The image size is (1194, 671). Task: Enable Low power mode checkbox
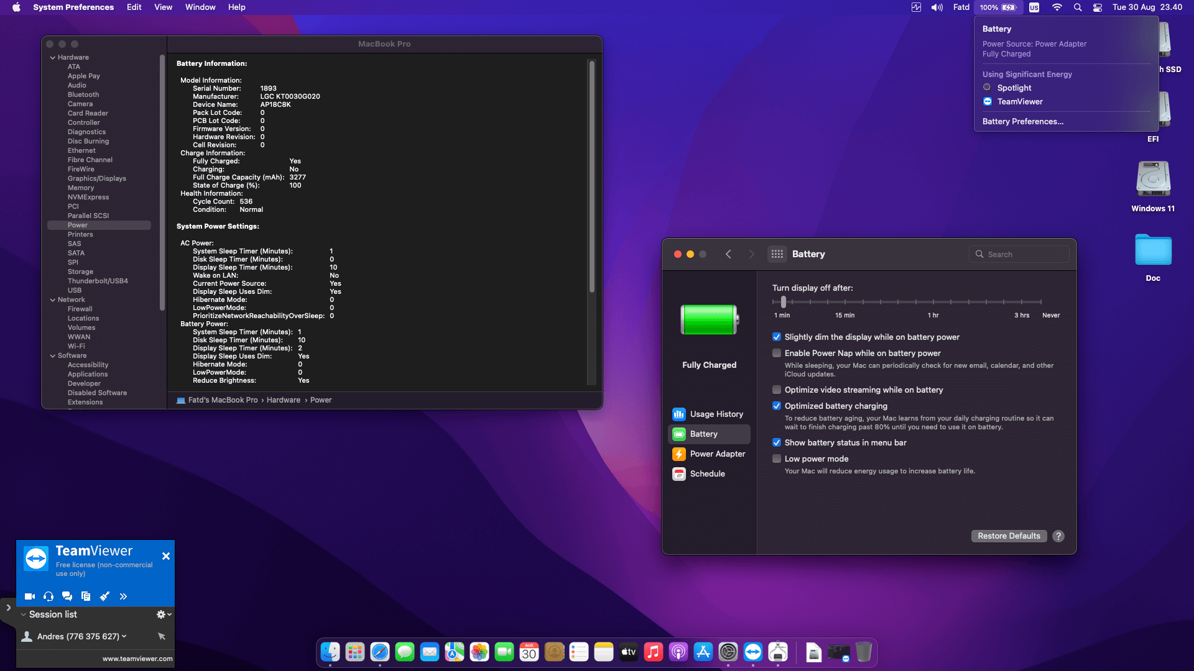(777, 459)
